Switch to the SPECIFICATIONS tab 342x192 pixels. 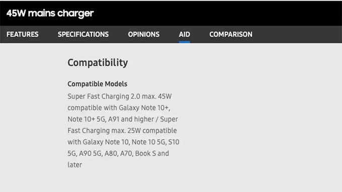tap(83, 35)
